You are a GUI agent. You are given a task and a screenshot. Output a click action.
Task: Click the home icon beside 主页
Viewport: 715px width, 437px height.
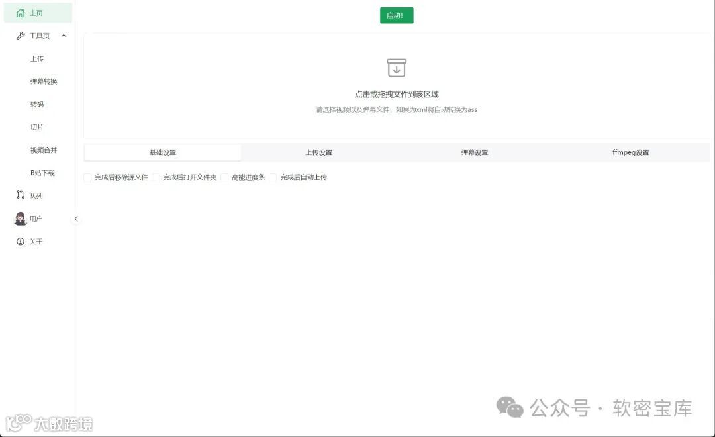[21, 13]
